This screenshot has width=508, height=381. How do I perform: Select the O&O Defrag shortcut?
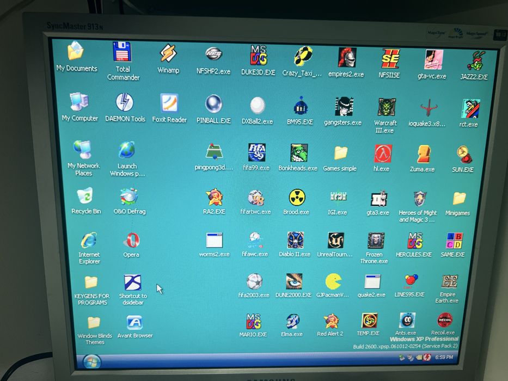[x=129, y=196]
